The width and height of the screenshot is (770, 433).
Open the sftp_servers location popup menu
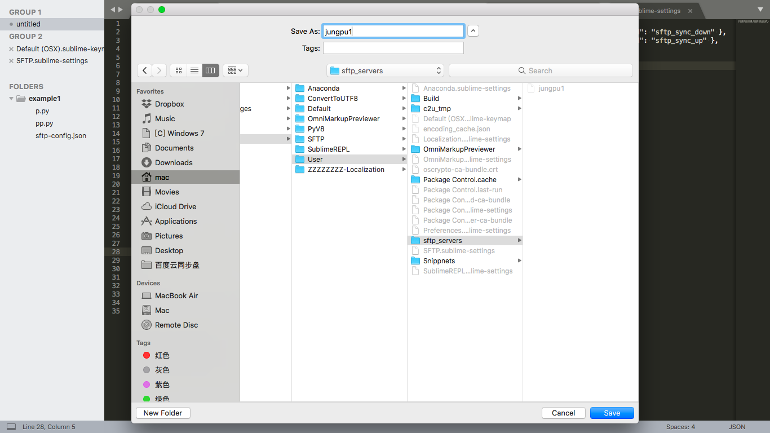[x=385, y=70]
